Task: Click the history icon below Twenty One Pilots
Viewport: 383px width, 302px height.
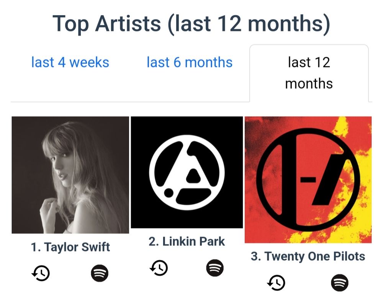Action: point(276,282)
